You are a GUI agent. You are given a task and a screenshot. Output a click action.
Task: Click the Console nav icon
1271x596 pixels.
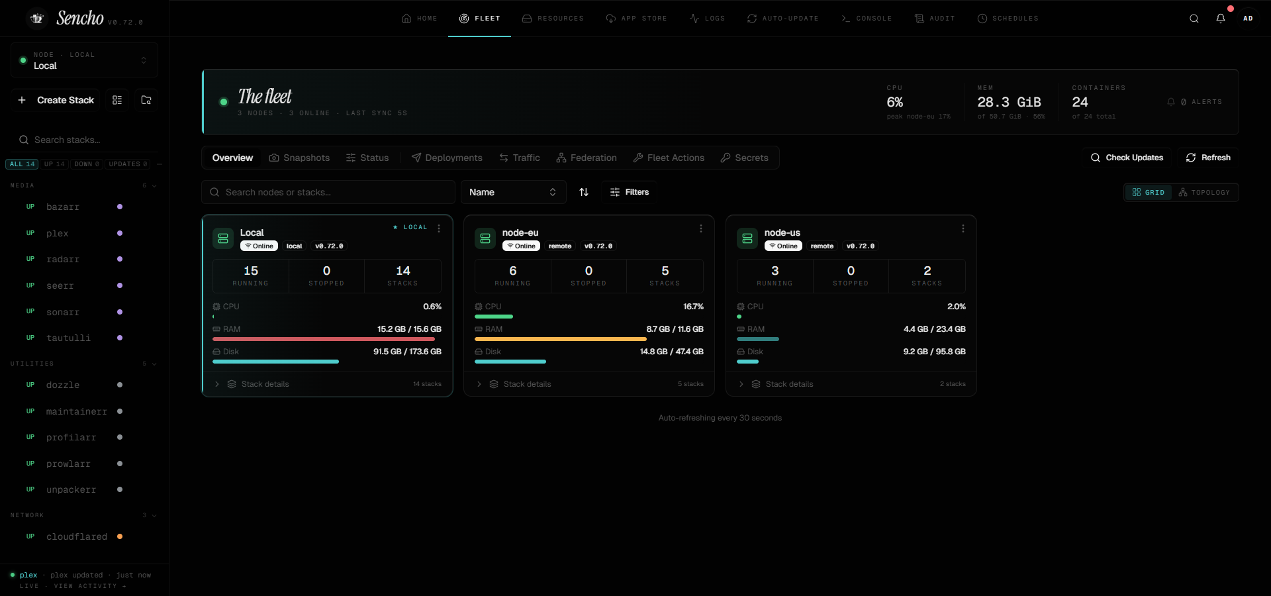pos(845,19)
